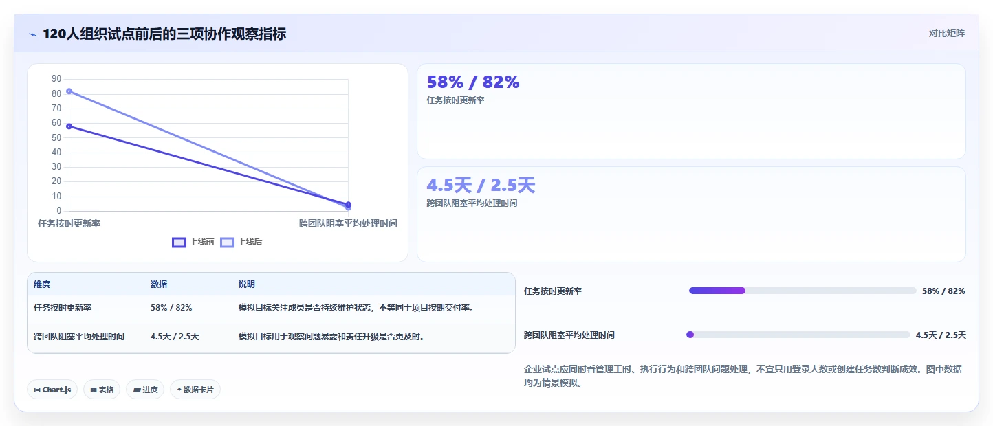Click the 58% / 82% value beside progress bar
Screen dimensions: 993x426
(943, 291)
